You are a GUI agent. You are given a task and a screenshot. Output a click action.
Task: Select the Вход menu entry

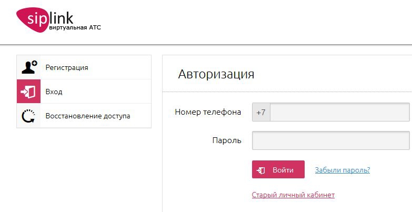54,92
